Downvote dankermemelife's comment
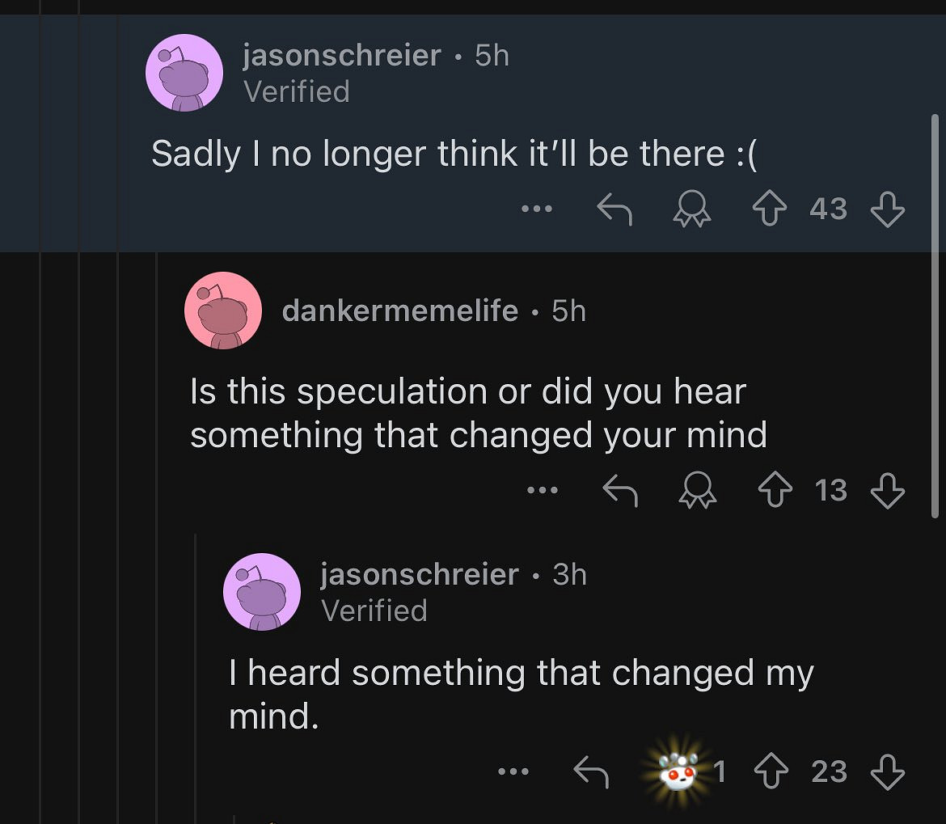Screen dimensions: 946x824 click(x=887, y=491)
